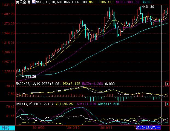
Task: Select the MA60: label
Action: click(x=147, y=2)
